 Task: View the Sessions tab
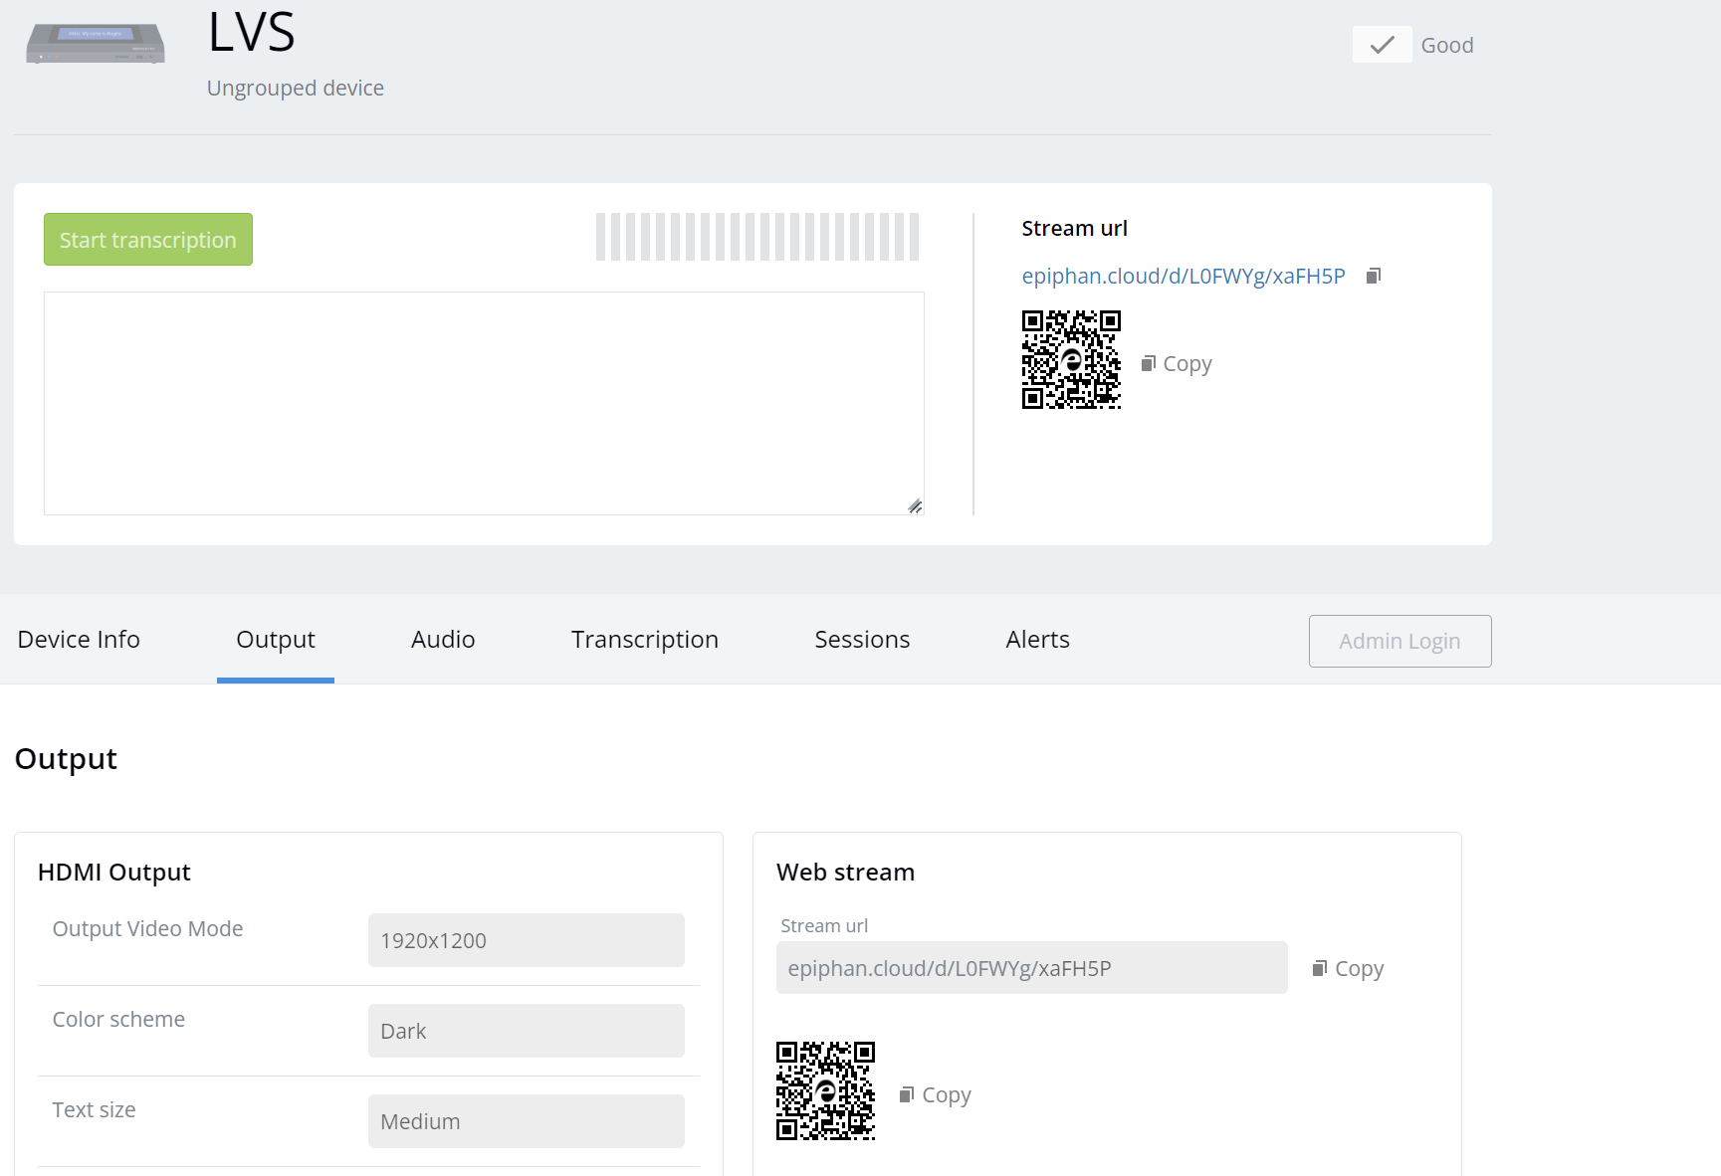[x=862, y=640]
